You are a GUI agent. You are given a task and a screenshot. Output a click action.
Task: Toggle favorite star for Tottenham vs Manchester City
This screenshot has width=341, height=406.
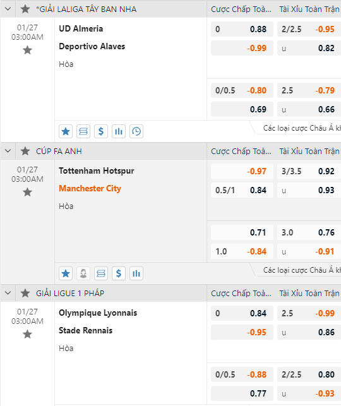(x=27, y=192)
